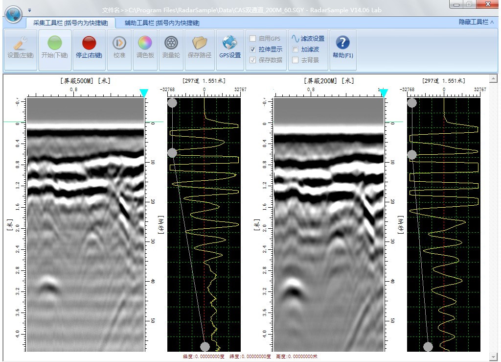501x362 pixels.
Task: Click top gain handle on left waveform panel
Action: pyautogui.click(x=172, y=103)
